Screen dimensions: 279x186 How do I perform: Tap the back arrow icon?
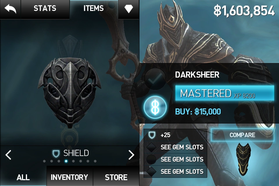(x=10, y=9)
